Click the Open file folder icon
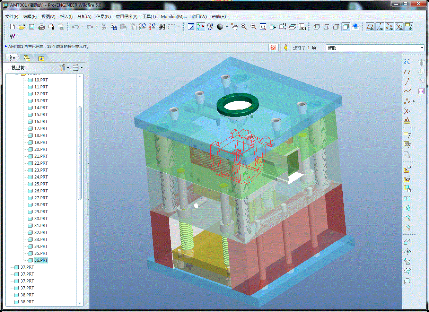Viewport: 429px width, 312px height. (22, 27)
